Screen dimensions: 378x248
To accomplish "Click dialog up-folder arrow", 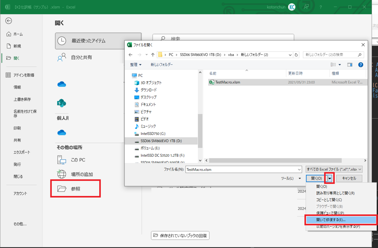I will [153, 54].
